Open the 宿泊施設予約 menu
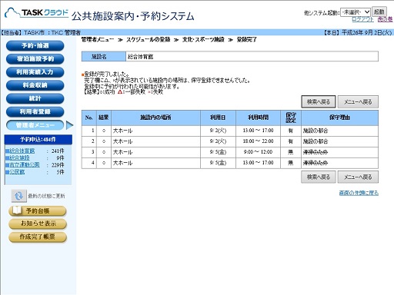Image resolution: width=394 pixels, height=295 pixels. coord(35,59)
